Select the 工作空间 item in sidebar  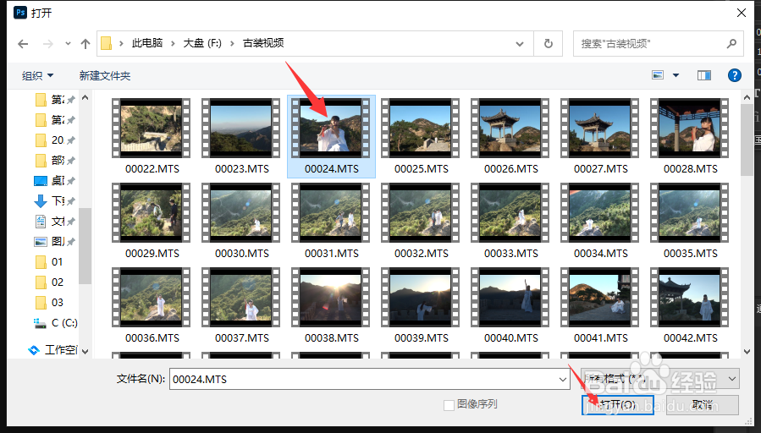coord(52,349)
